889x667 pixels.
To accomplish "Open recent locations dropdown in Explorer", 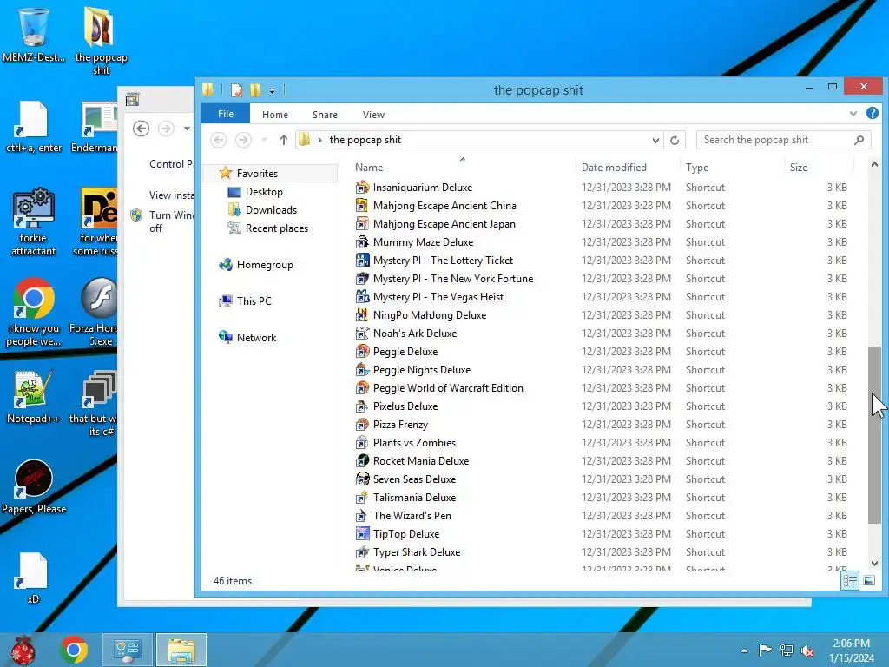I will (x=264, y=140).
